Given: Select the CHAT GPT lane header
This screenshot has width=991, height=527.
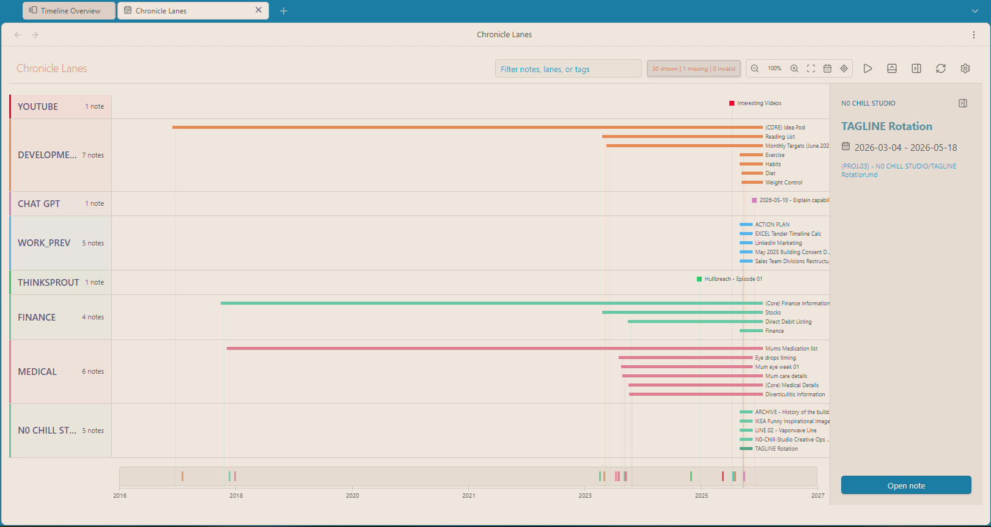Looking at the screenshot, I should click(61, 203).
